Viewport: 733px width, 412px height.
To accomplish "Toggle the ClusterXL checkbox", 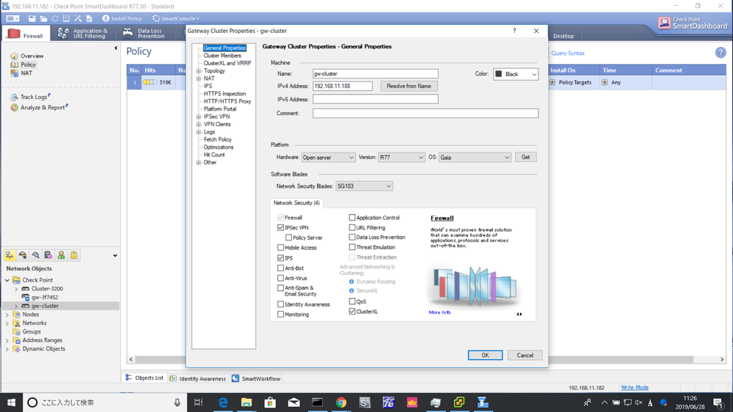I will (x=352, y=311).
